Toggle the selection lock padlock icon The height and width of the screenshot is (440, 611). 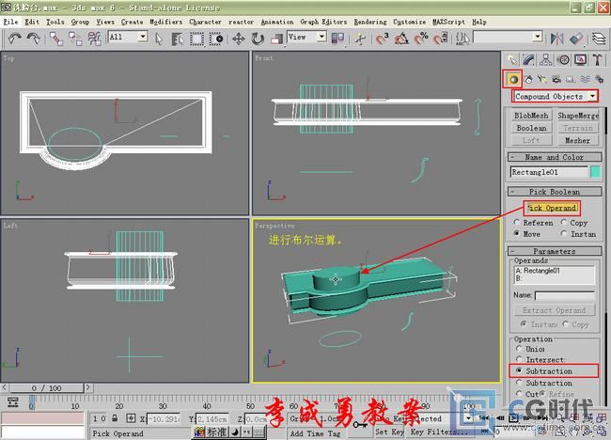click(x=115, y=418)
